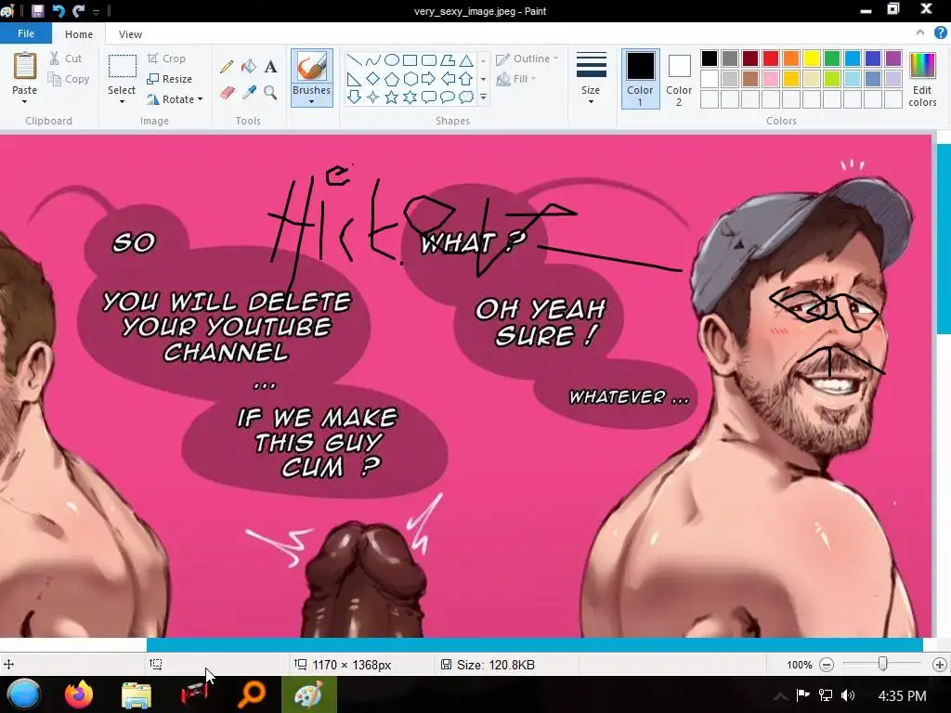Click Cut in the Clipboard group
The height and width of the screenshot is (713, 951).
click(66, 58)
